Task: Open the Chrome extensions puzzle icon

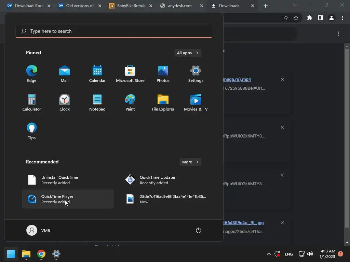Action: coord(310,18)
